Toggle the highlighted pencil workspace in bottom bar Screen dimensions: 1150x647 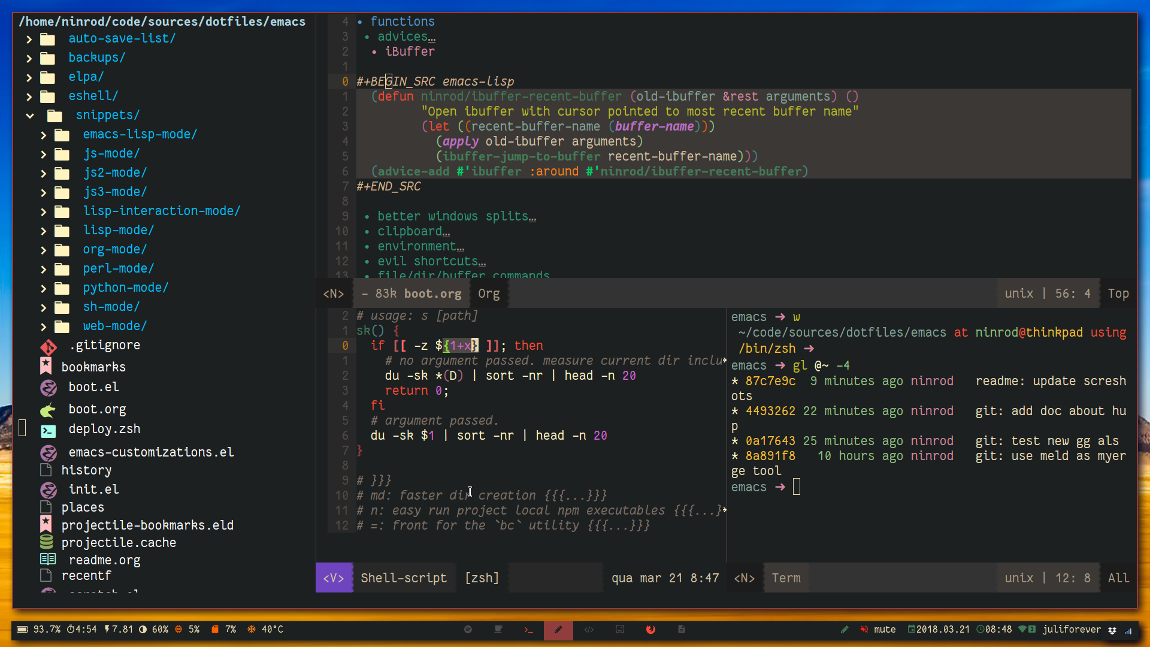coord(558,630)
